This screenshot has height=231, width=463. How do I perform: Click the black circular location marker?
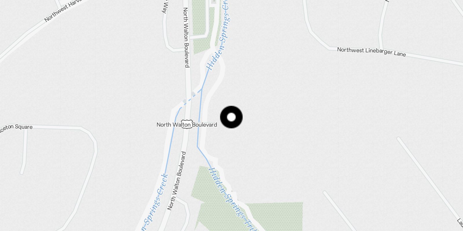click(x=231, y=117)
